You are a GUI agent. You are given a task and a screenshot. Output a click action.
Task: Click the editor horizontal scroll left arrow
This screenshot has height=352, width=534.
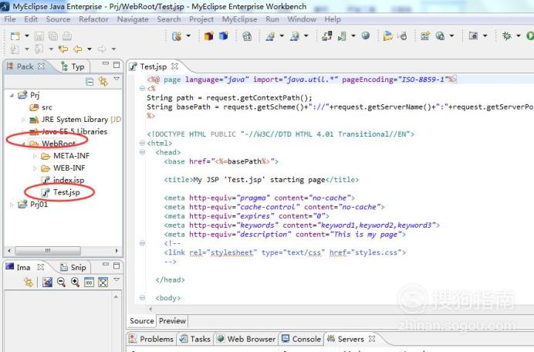[x=150, y=309]
